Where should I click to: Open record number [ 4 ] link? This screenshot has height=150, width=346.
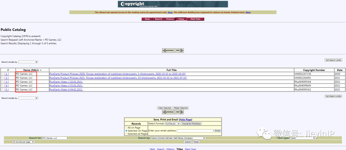tap(7, 86)
